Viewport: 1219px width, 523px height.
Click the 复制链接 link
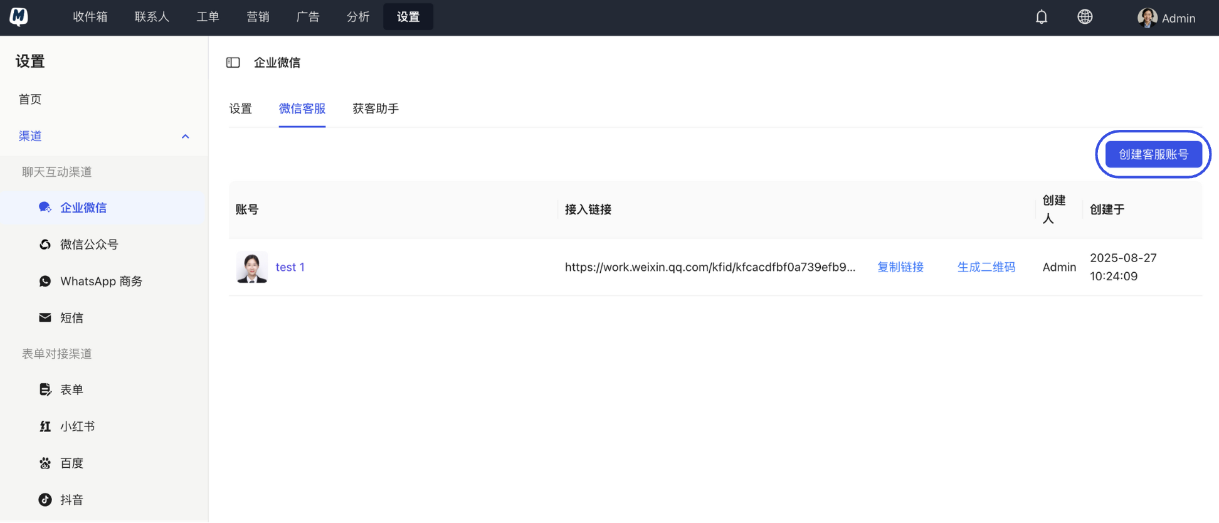tap(900, 267)
